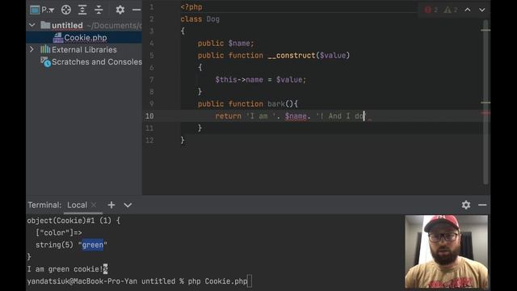The image size is (517, 291).
Task: Click the 'I am green cookie!' output line
Action: point(67,269)
